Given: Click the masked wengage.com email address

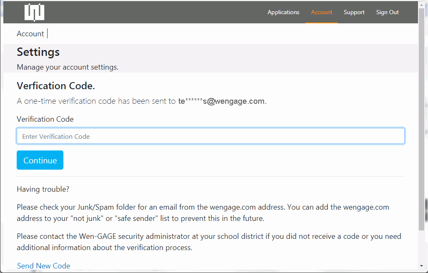Looking at the screenshot, I should point(222,101).
